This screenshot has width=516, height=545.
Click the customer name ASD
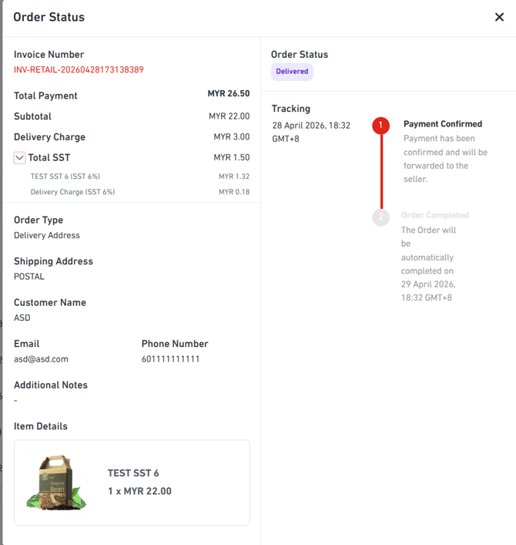pyautogui.click(x=22, y=318)
